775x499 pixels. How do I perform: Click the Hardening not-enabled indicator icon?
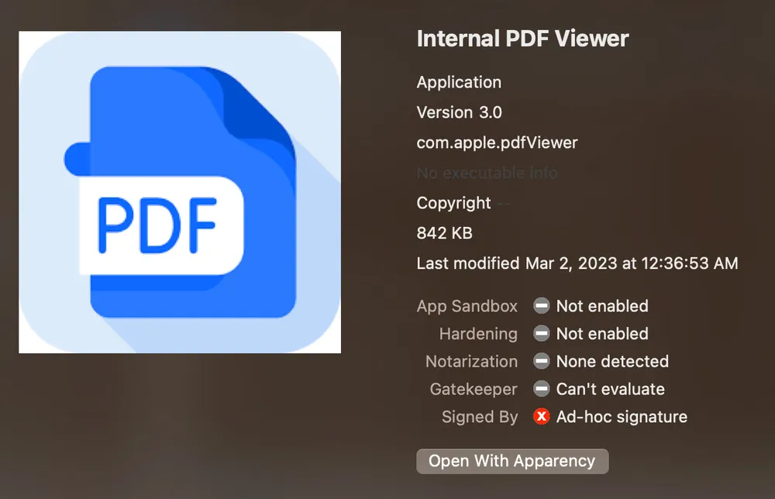click(x=541, y=334)
